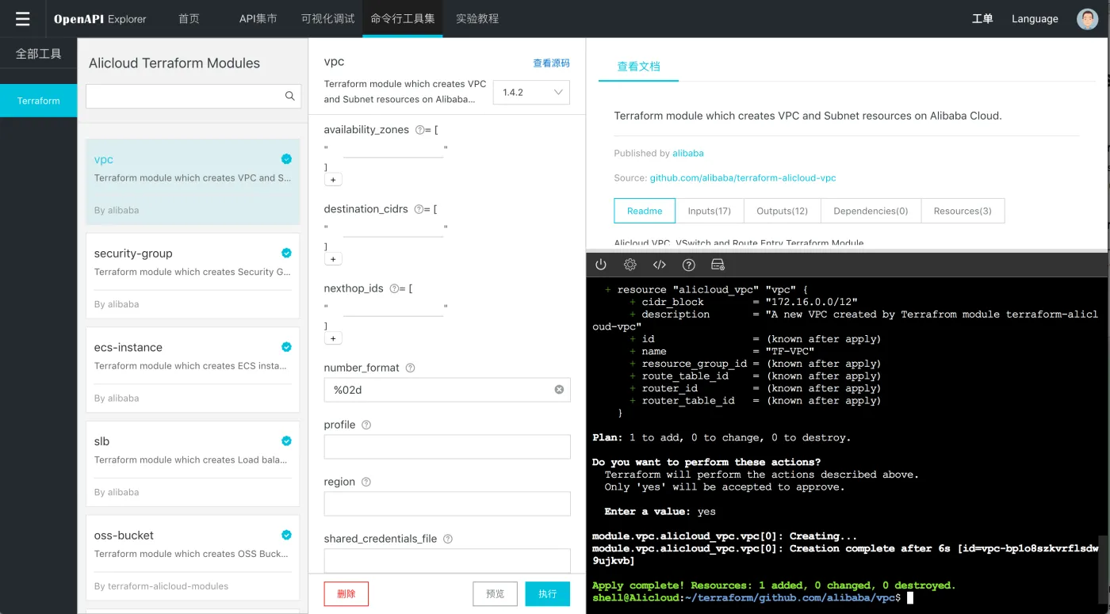The height and width of the screenshot is (614, 1110).
Task: Switch to the Outputs(12) tab
Action: [x=782, y=211]
